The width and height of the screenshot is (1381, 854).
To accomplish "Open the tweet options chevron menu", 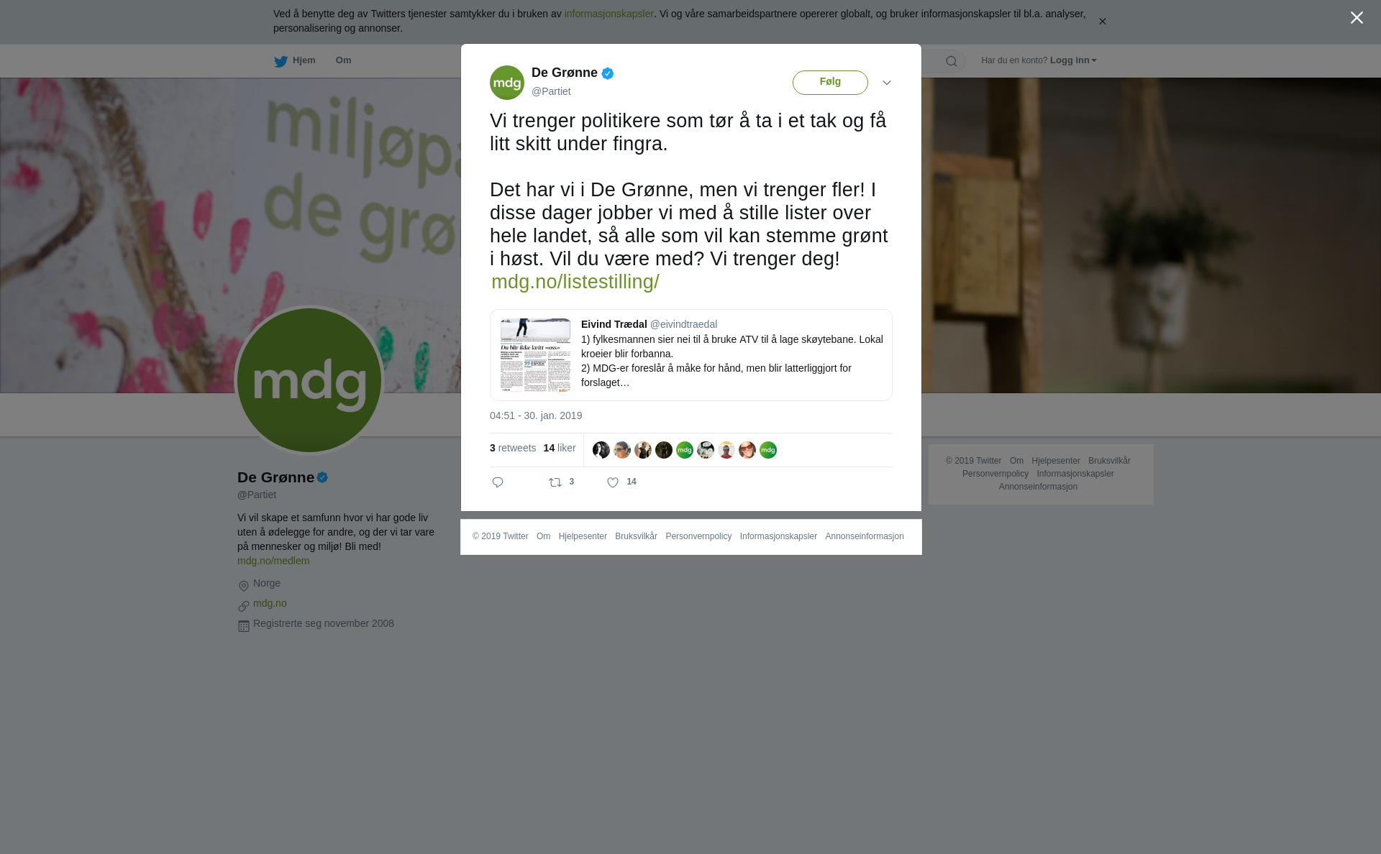I will (x=887, y=83).
